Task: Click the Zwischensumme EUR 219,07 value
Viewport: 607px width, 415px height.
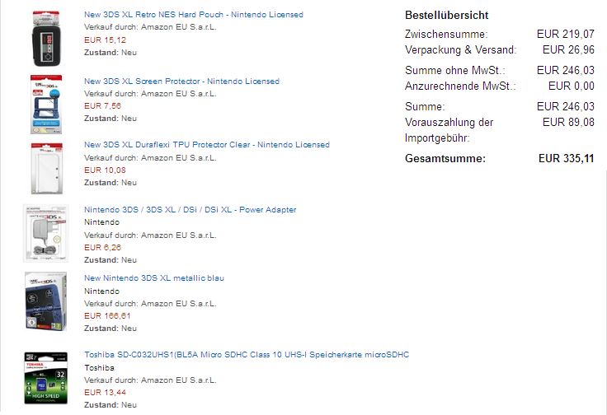Action: pyautogui.click(x=565, y=35)
